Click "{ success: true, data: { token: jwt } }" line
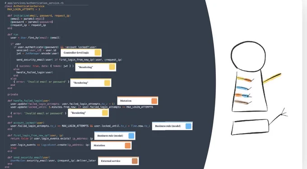Image resolution: width=307 pixels, height=169 pixels. (45, 66)
